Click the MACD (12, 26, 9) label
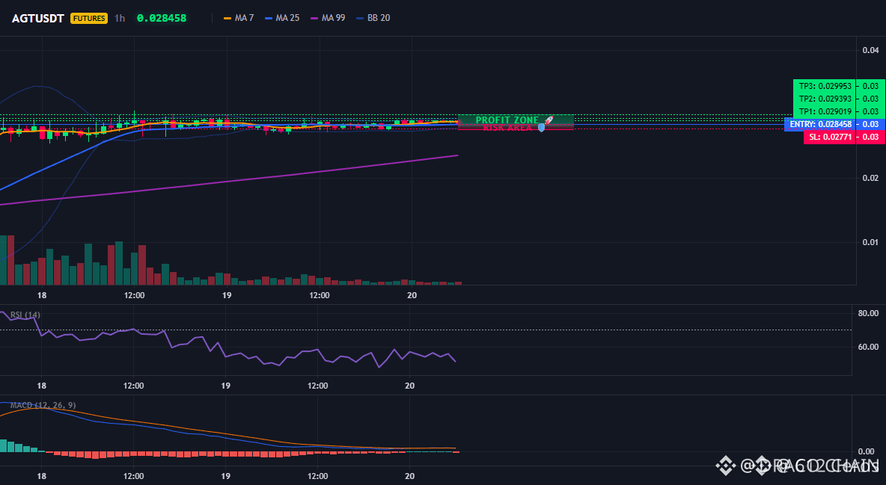The width and height of the screenshot is (886, 485). (43, 405)
